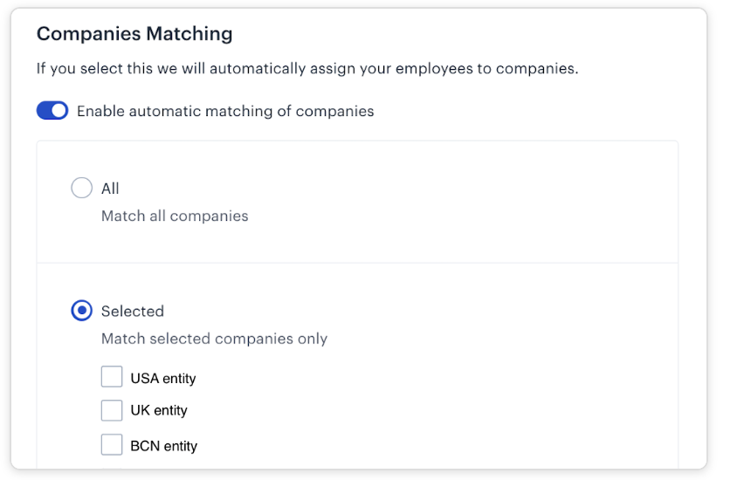
Task: Click 'Match all companies' description text
Action: pyautogui.click(x=175, y=216)
